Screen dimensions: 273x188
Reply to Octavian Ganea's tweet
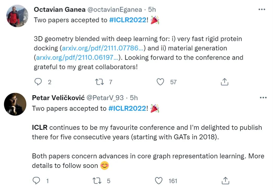(x=38, y=82)
